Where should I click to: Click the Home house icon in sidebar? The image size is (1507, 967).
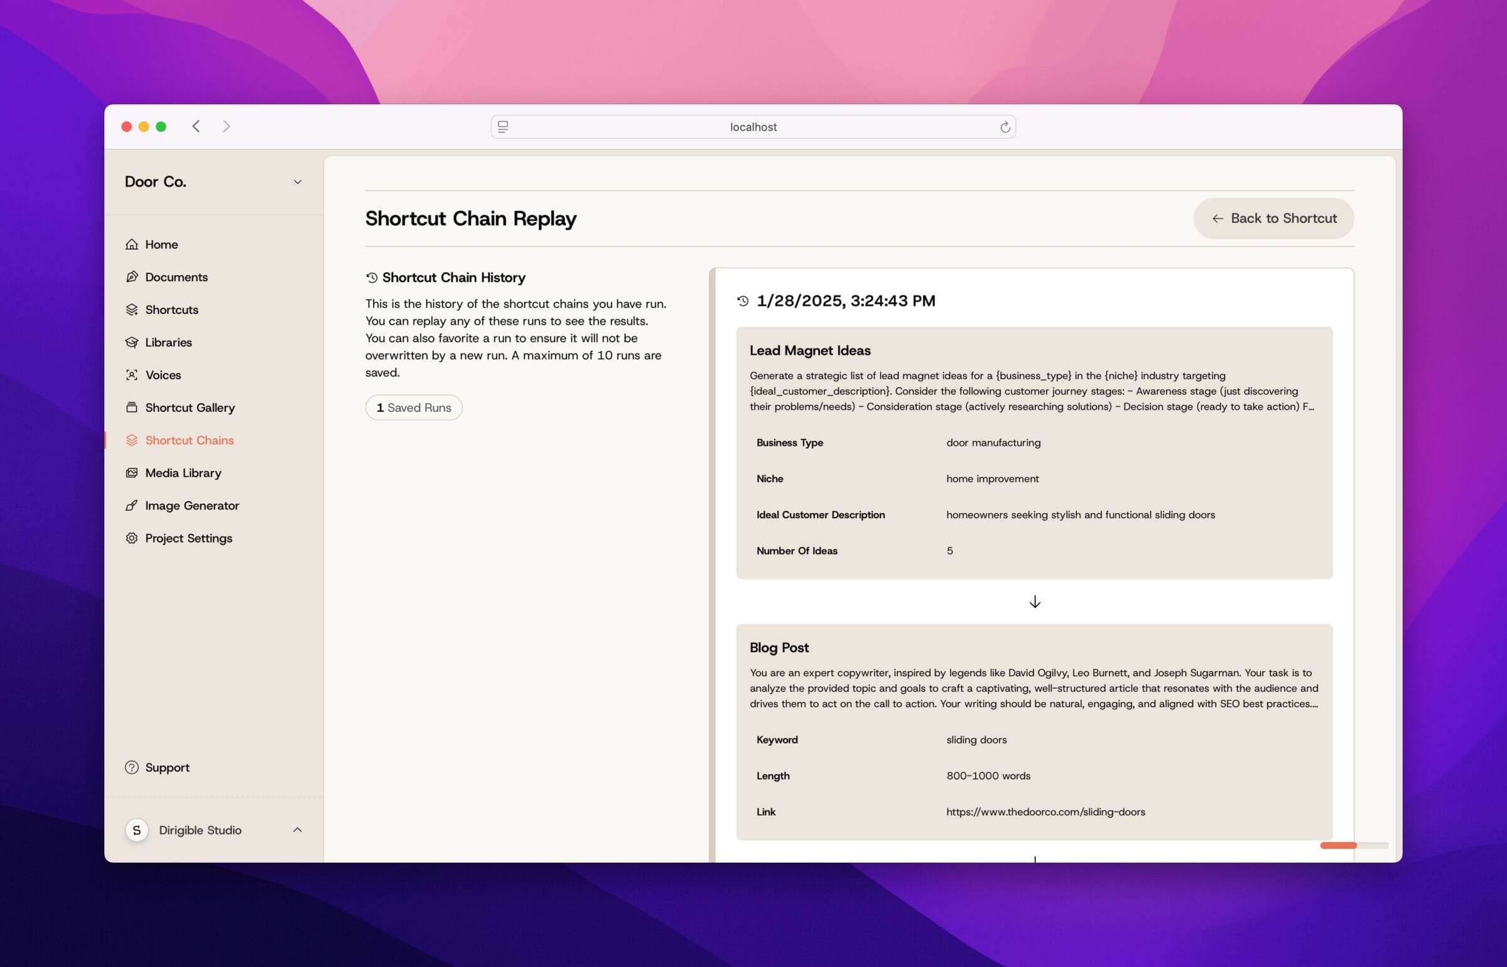(131, 244)
